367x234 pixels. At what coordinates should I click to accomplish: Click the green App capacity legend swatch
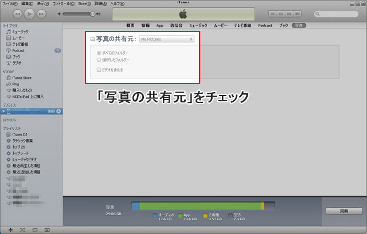(x=180, y=216)
